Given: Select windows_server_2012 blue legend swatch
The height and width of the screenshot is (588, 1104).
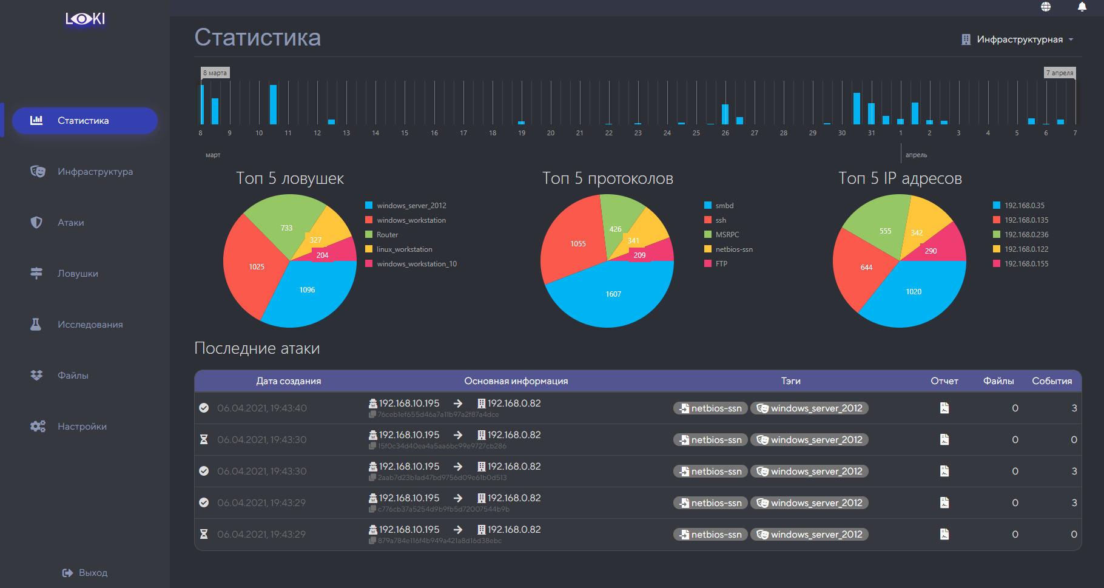Looking at the screenshot, I should click(x=369, y=205).
